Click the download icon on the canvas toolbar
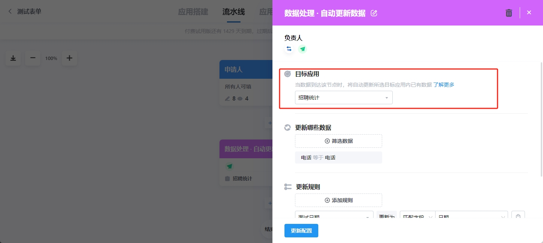This screenshot has height=243, width=543. pyautogui.click(x=13, y=58)
